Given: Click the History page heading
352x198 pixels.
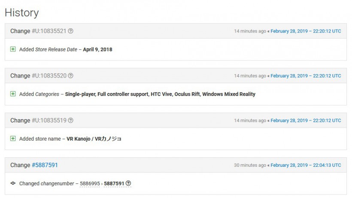Looking at the screenshot, I should (22, 12).
